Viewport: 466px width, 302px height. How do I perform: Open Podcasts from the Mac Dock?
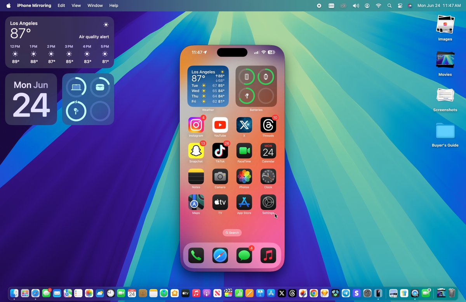tap(207, 293)
